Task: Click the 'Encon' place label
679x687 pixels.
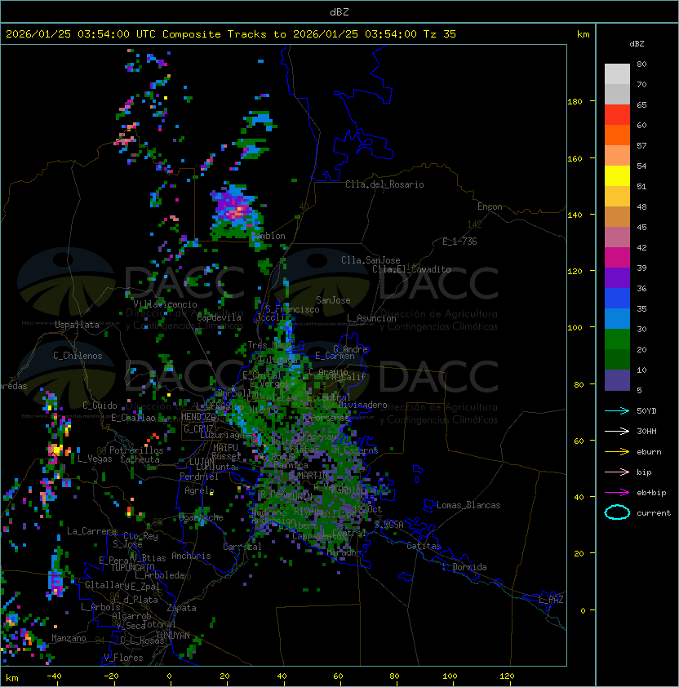Action: pyautogui.click(x=490, y=206)
